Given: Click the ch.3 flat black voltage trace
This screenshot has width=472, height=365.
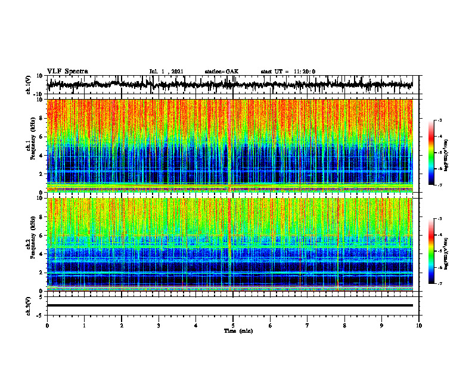Looking at the screenshot, I should point(229,305).
